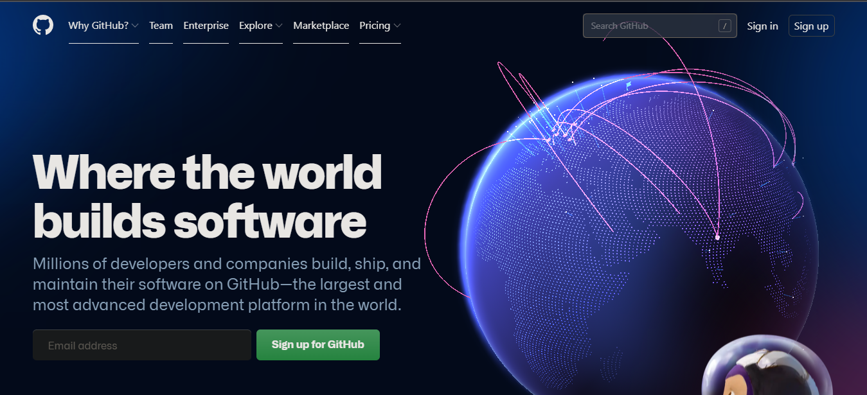This screenshot has width=867, height=395.
Task: Click the heading "Where the world builds software"
Action: [x=207, y=196]
